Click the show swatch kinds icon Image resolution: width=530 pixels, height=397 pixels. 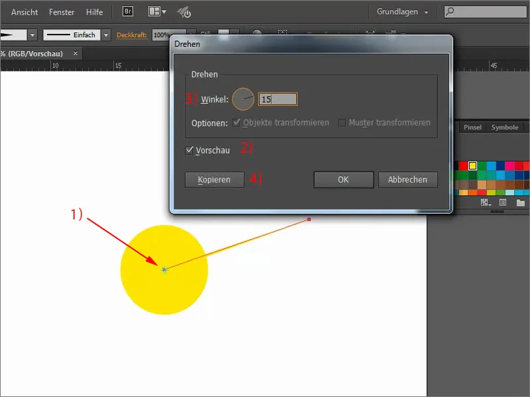(x=503, y=202)
